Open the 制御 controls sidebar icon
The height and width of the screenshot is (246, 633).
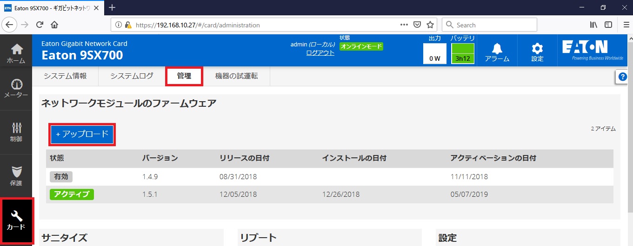point(16,132)
